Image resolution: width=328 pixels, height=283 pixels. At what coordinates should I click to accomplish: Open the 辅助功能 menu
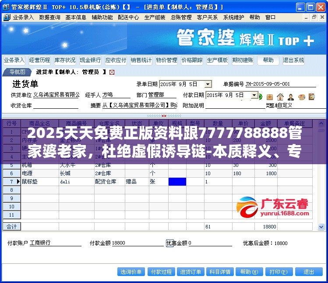[x=102, y=17]
